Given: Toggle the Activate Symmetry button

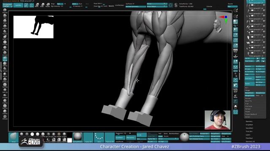Looking at the screenshot, I should (136, 7).
